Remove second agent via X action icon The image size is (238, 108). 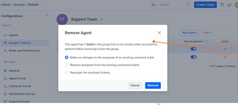pyautogui.click(x=225, y=57)
